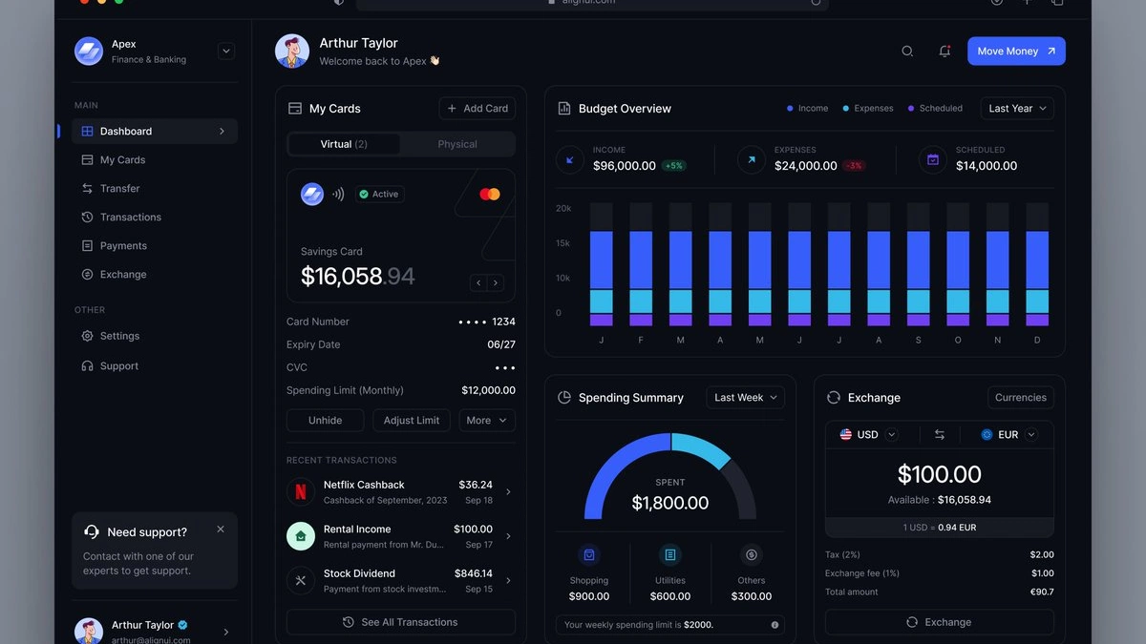Click the Stock Dividend tools icon
This screenshot has height=644, width=1146.
pyautogui.click(x=301, y=580)
